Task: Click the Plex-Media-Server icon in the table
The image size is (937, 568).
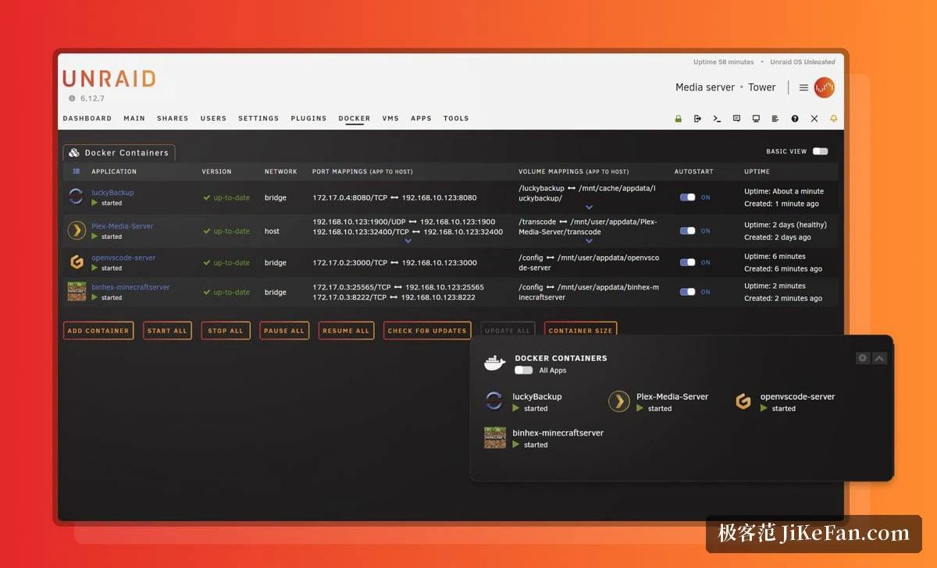Action: click(76, 230)
